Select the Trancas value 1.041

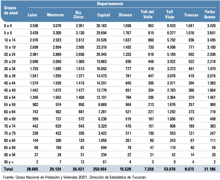pos(190,26)
